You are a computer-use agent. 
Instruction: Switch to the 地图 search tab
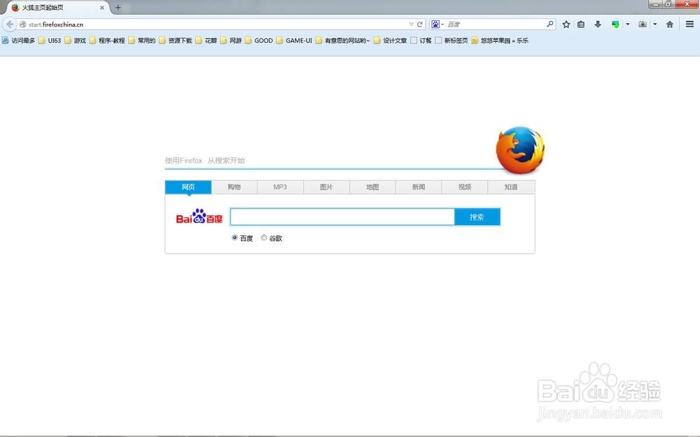(x=372, y=187)
